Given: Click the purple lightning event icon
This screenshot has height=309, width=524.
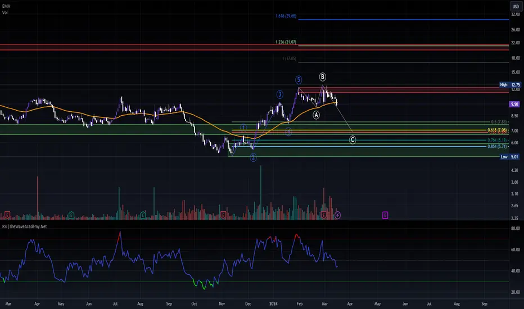Looking at the screenshot, I should coord(337,215).
